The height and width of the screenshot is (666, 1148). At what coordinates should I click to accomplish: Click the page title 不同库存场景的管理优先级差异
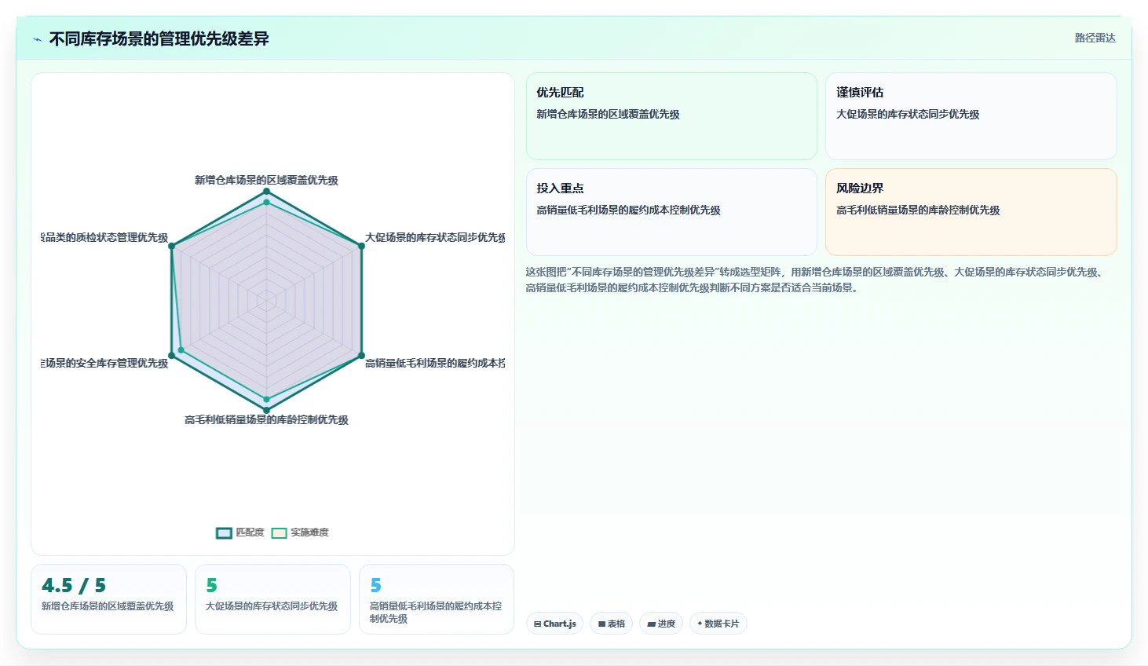(x=159, y=39)
